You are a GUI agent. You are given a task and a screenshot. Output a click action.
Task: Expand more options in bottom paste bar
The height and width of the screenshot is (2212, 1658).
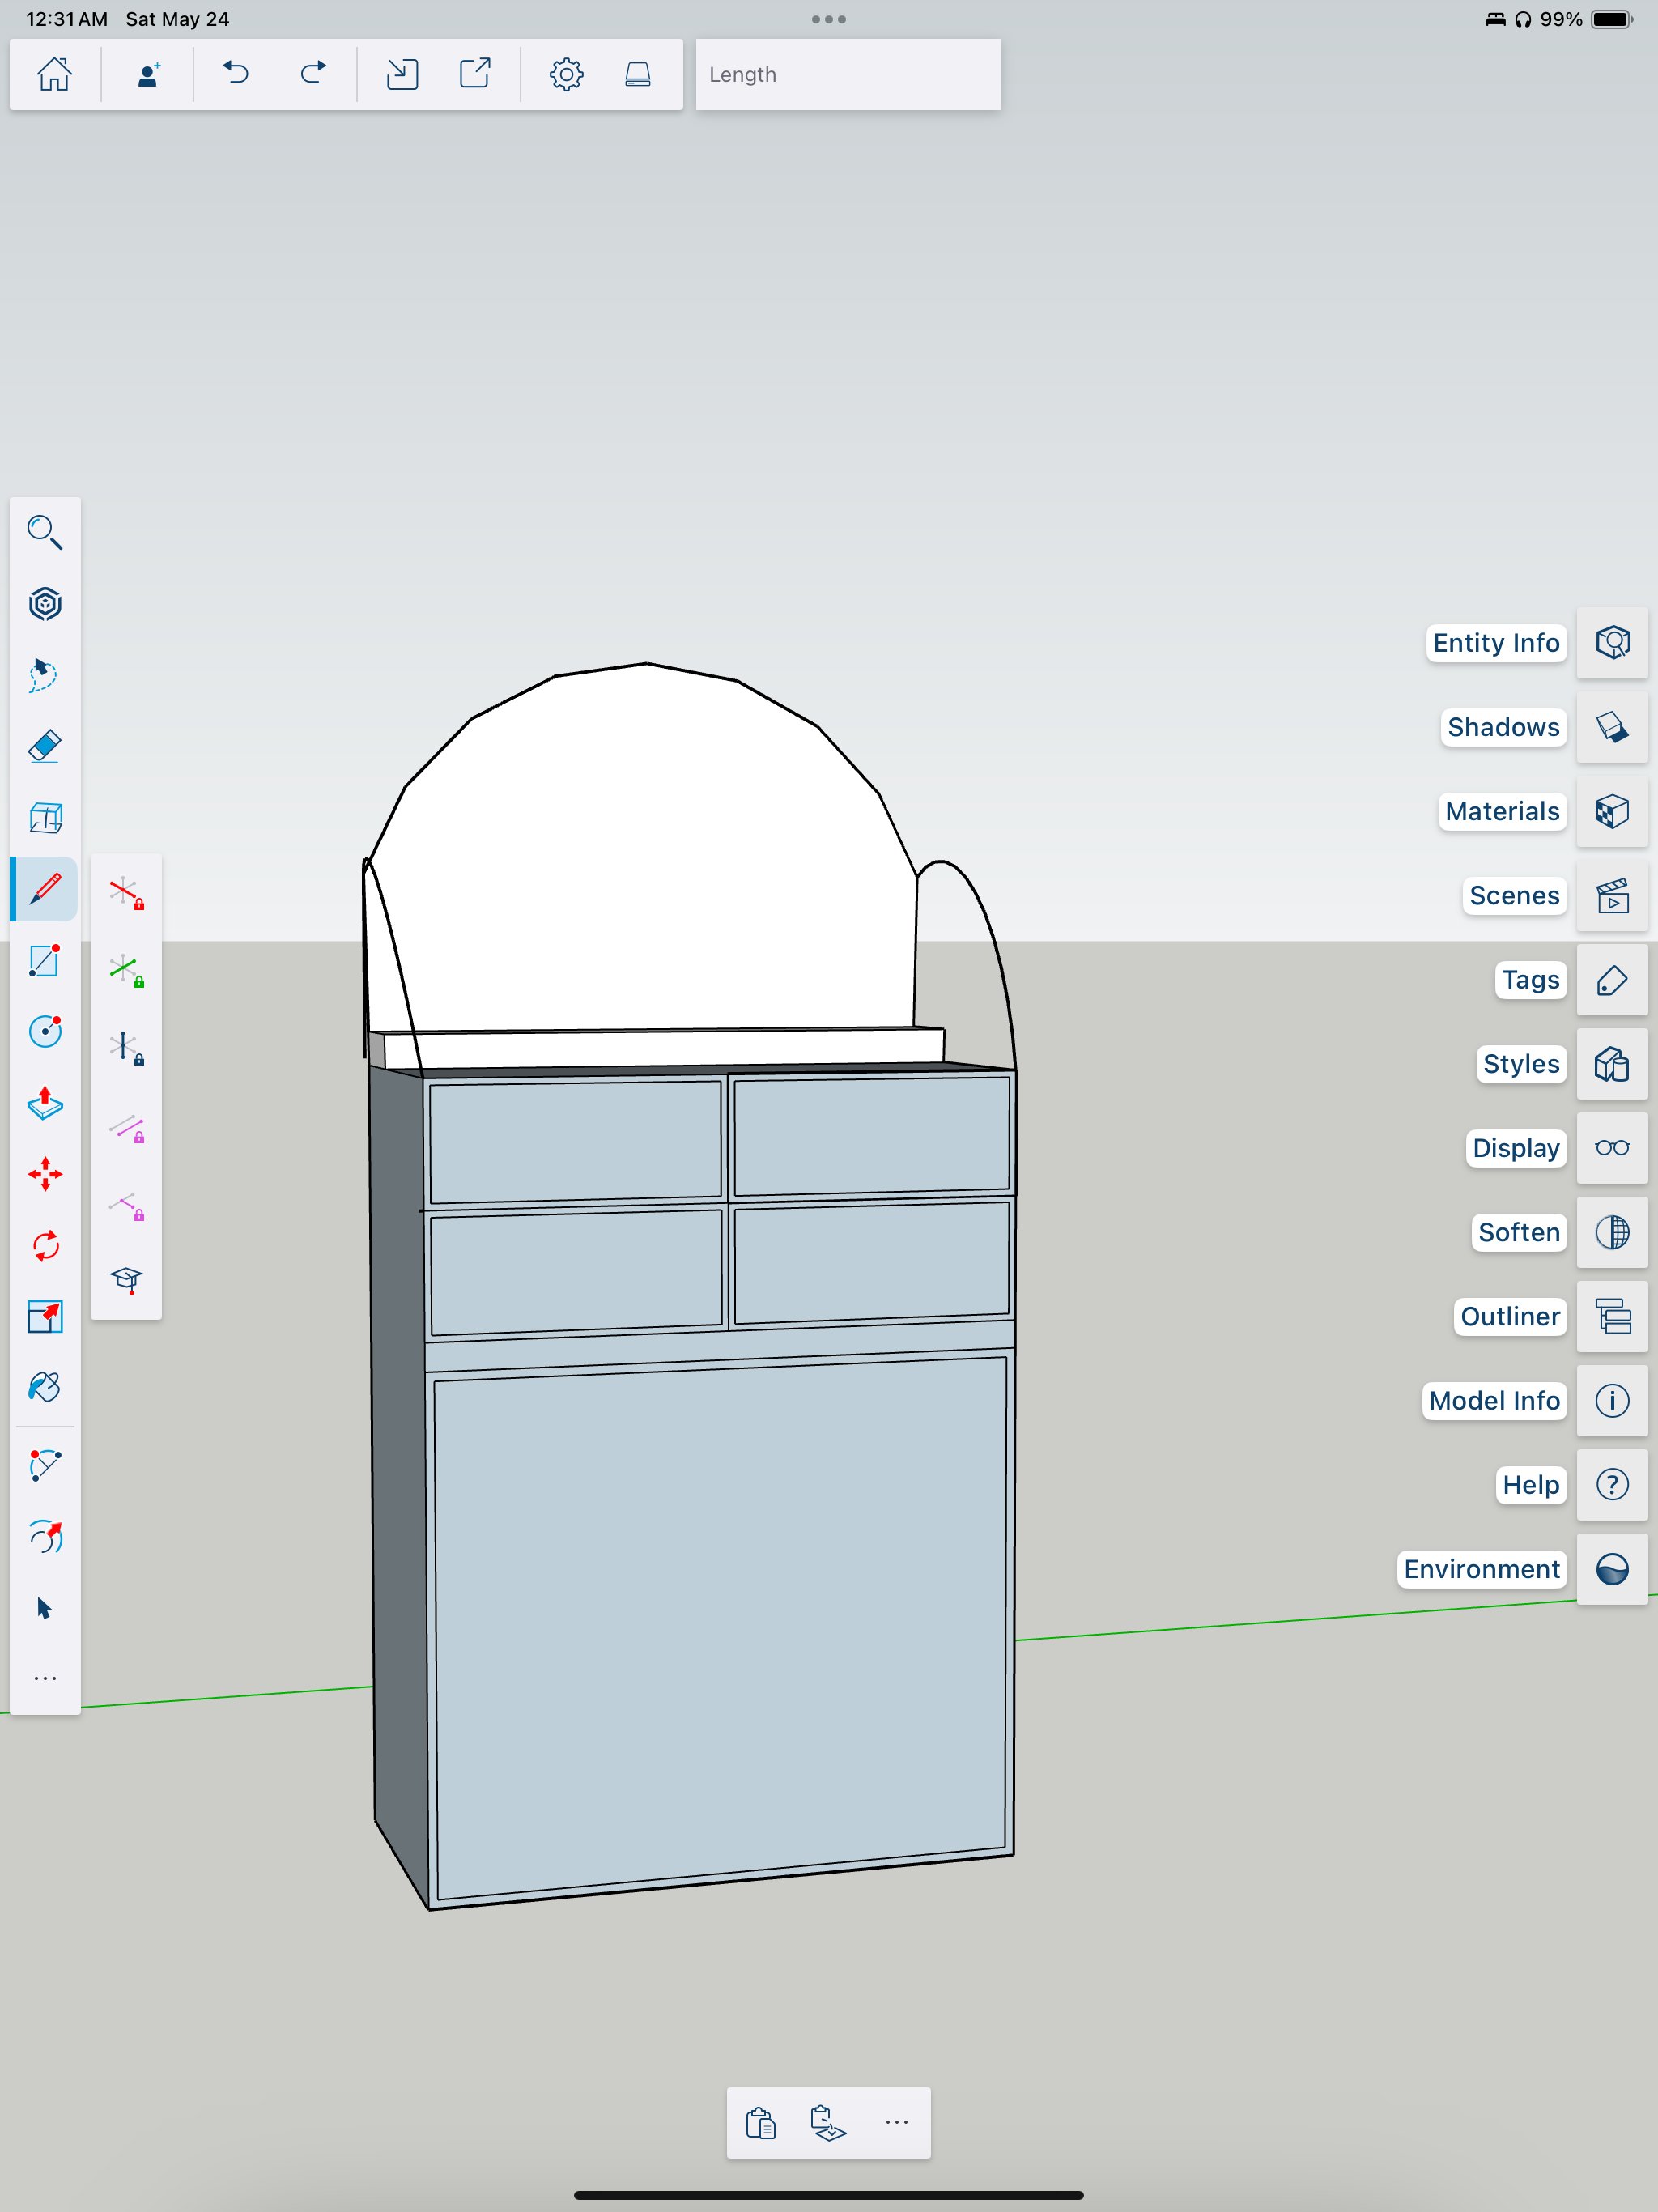click(897, 2122)
